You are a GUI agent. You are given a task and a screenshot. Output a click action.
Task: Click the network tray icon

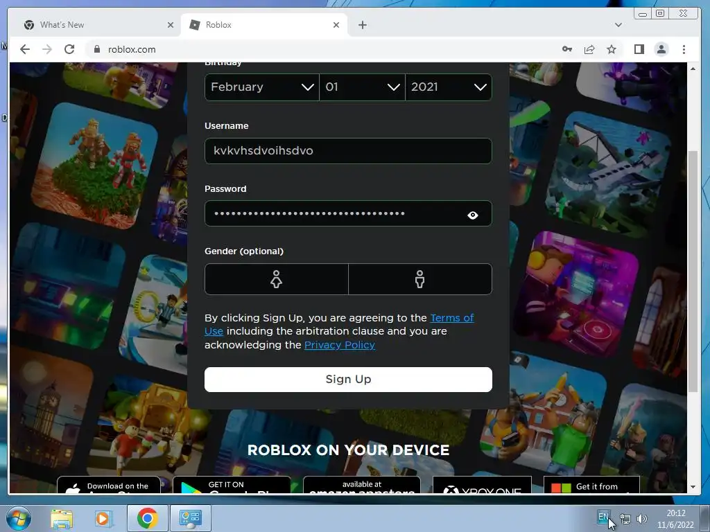click(x=625, y=519)
